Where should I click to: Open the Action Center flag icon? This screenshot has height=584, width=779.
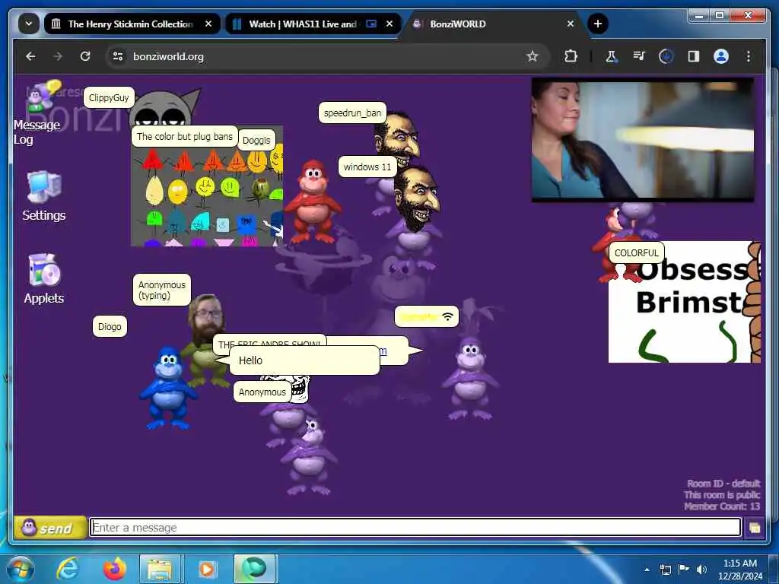pos(684,569)
